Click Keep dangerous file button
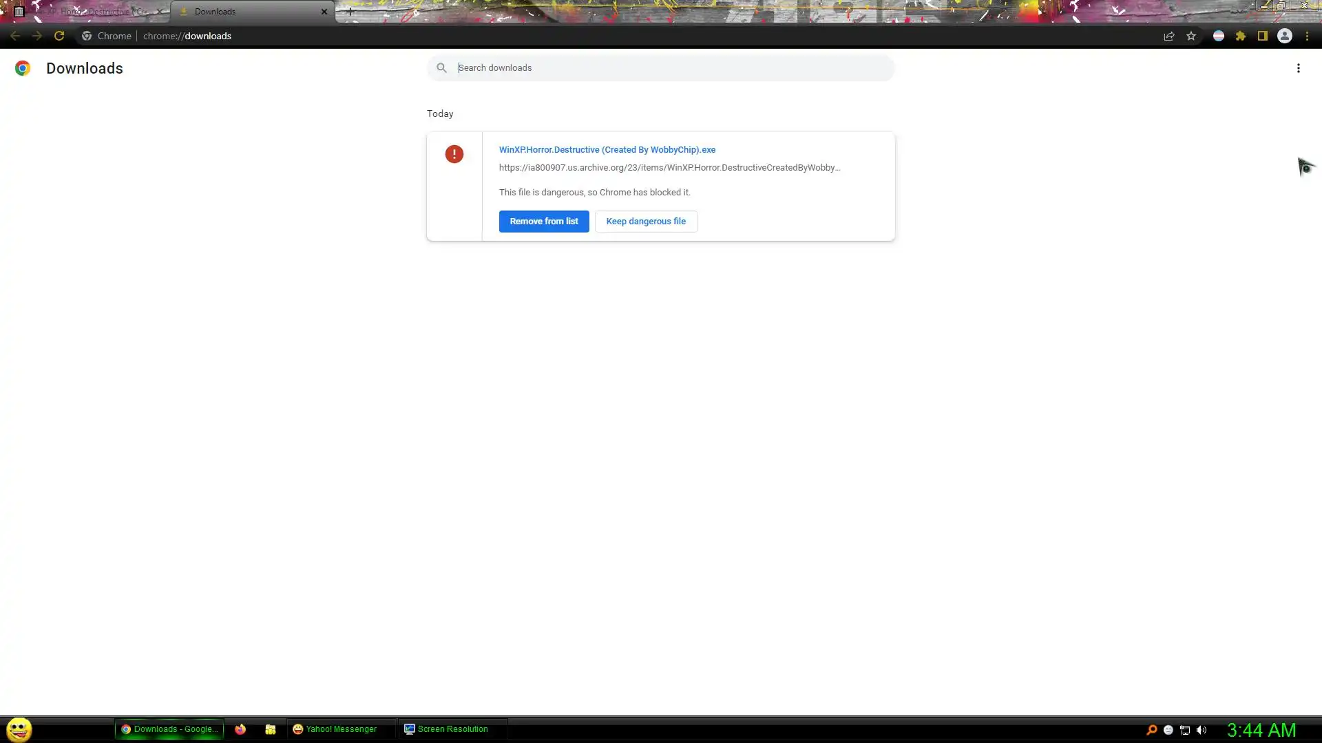Viewport: 1322px width, 743px height. (646, 222)
